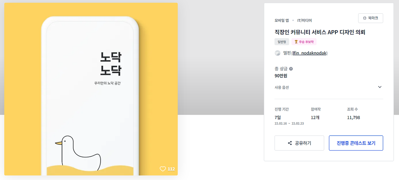The image size is (399, 180).
Task: Select the 모바일 앱 category
Action: pyautogui.click(x=282, y=21)
